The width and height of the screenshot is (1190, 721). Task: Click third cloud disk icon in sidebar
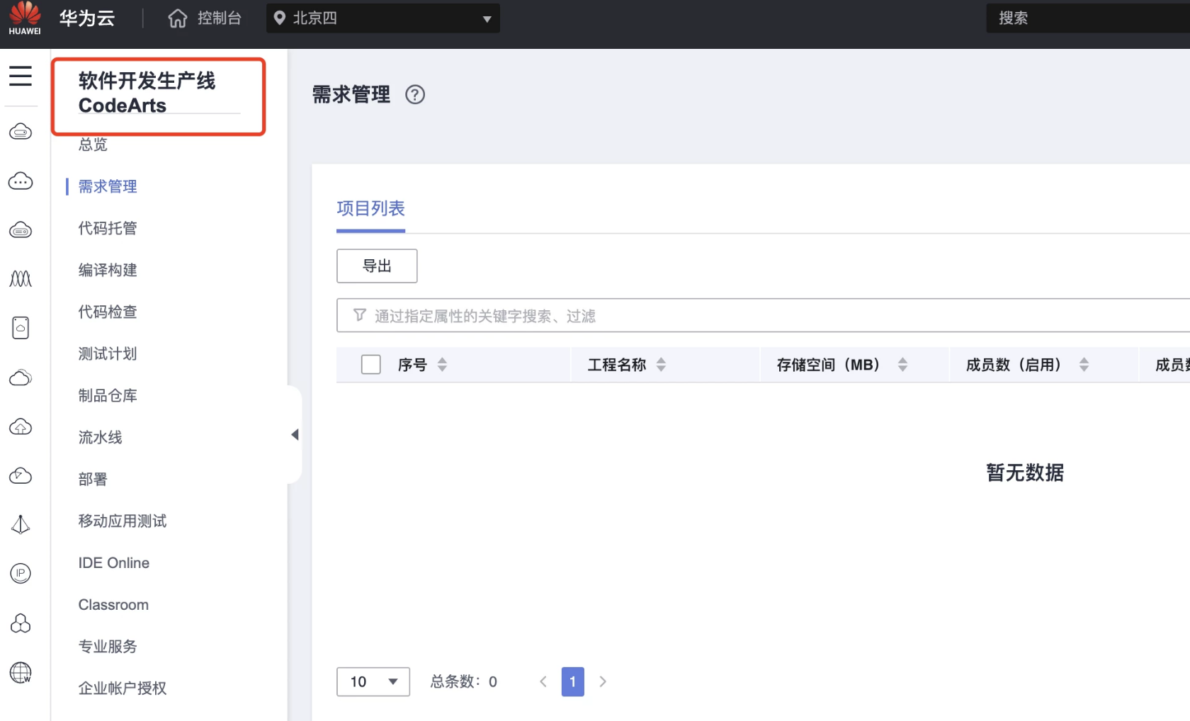tap(21, 230)
